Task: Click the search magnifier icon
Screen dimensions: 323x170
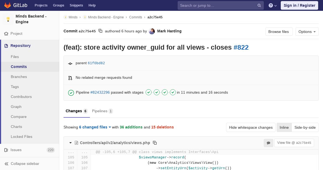Action: point(259,5)
